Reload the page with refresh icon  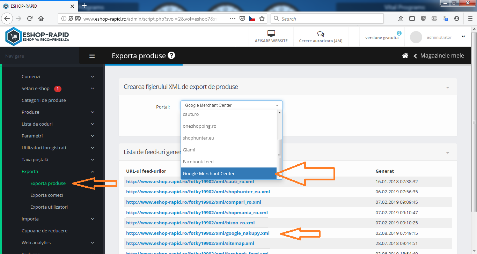pyautogui.click(x=30, y=18)
